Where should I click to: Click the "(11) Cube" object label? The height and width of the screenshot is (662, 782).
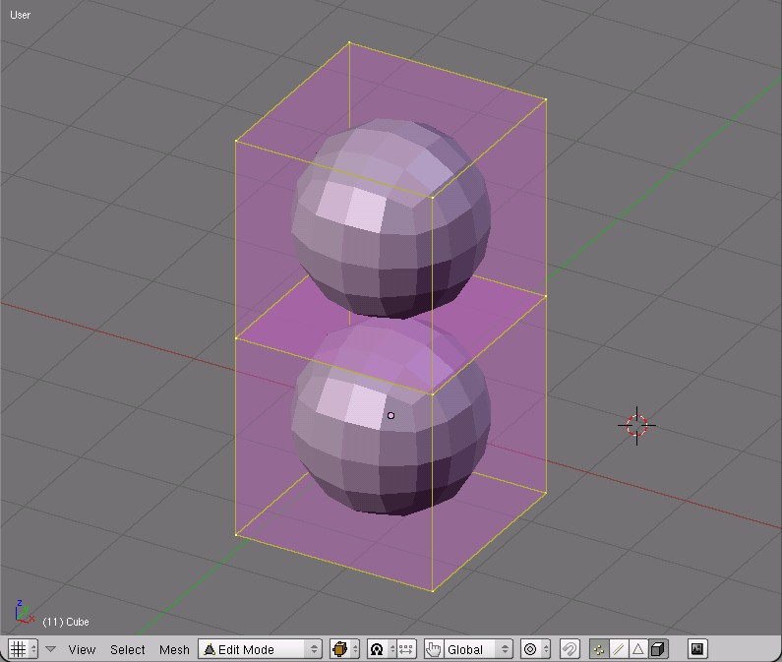[66, 622]
